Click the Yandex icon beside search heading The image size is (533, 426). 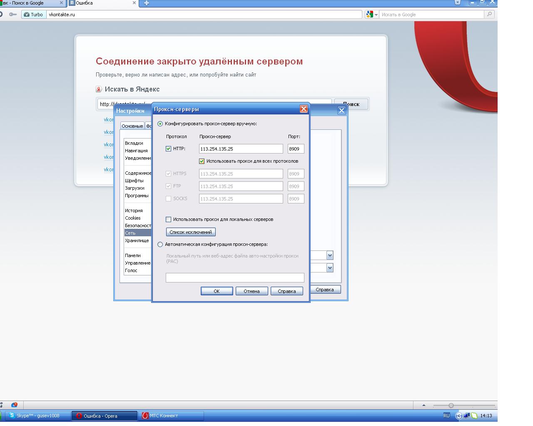[99, 89]
